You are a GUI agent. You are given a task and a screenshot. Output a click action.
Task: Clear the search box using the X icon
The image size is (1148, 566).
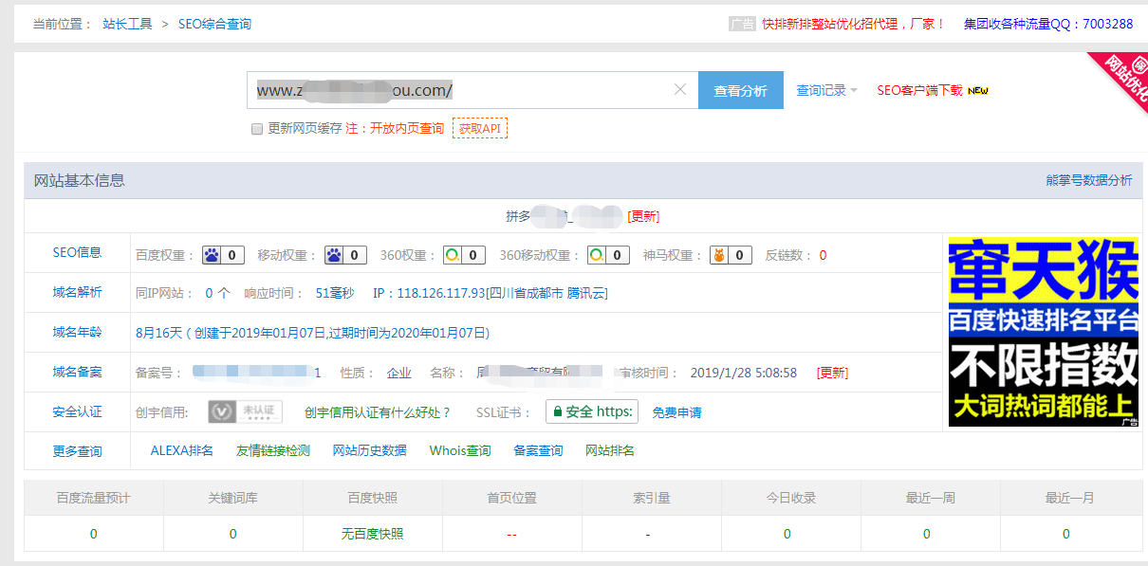(x=679, y=88)
